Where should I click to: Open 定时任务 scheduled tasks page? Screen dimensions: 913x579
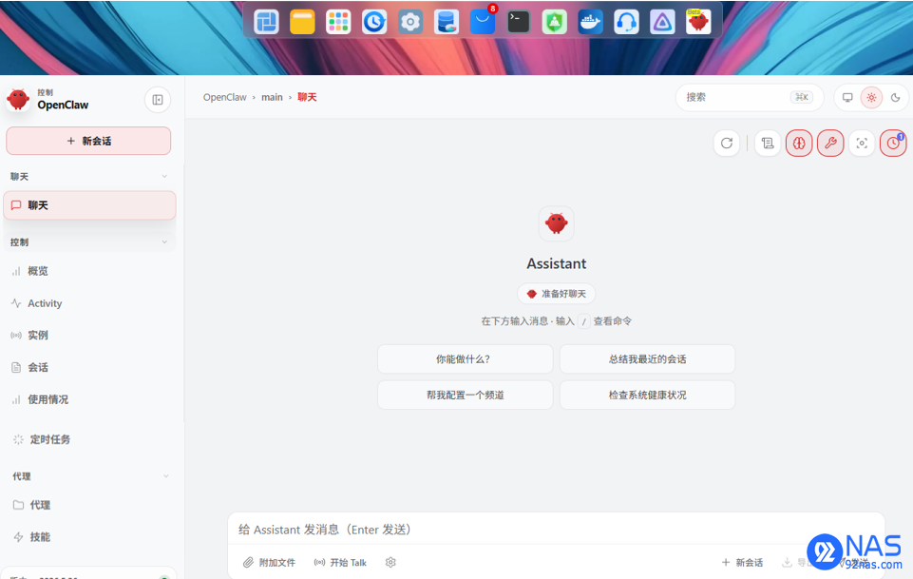pos(89,440)
